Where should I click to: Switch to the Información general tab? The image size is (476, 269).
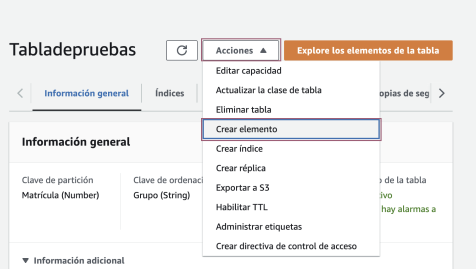pyautogui.click(x=86, y=93)
